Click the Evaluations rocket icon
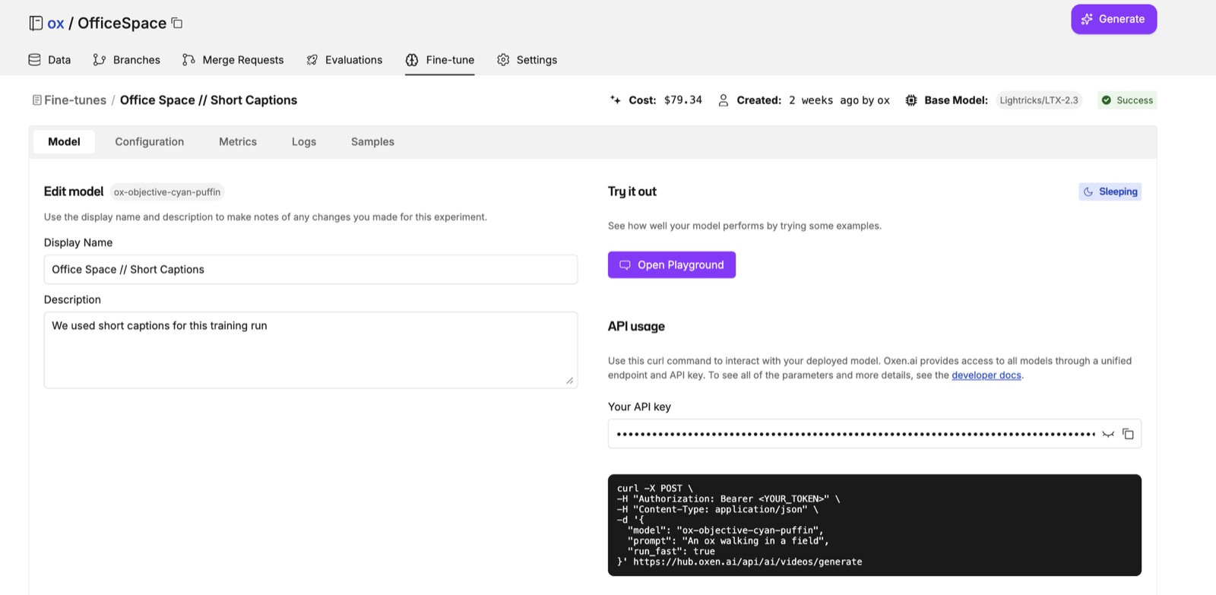1216x595 pixels. pyautogui.click(x=312, y=59)
